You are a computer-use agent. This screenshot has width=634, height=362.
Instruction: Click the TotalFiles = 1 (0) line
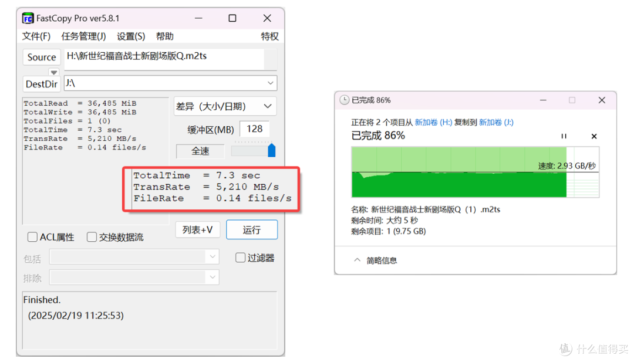tap(67, 121)
